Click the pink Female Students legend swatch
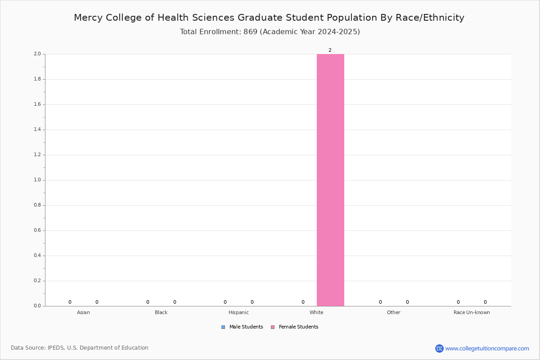Viewport: 540px width, 360px height. (x=273, y=327)
